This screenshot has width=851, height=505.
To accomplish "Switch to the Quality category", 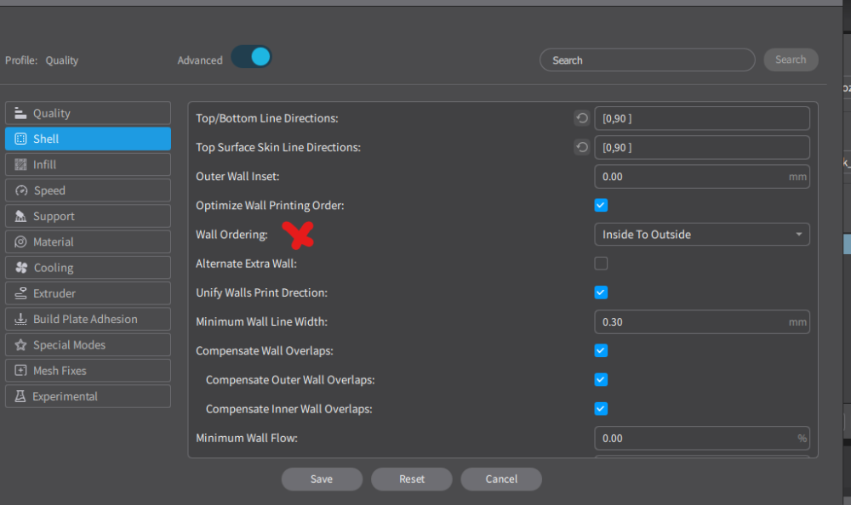I will 88,113.
